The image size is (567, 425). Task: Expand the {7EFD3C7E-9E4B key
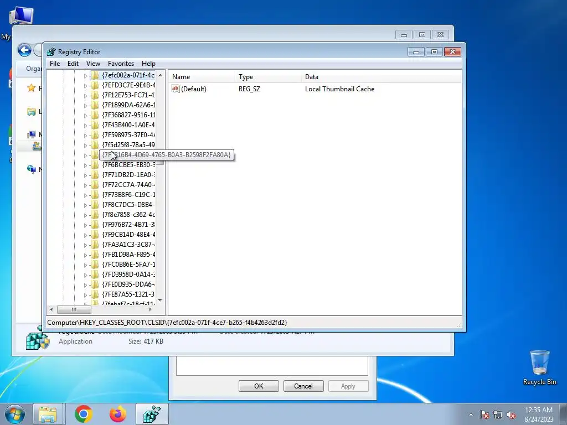click(x=85, y=86)
